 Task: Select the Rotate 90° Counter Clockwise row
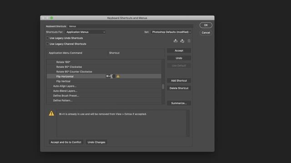104,72
